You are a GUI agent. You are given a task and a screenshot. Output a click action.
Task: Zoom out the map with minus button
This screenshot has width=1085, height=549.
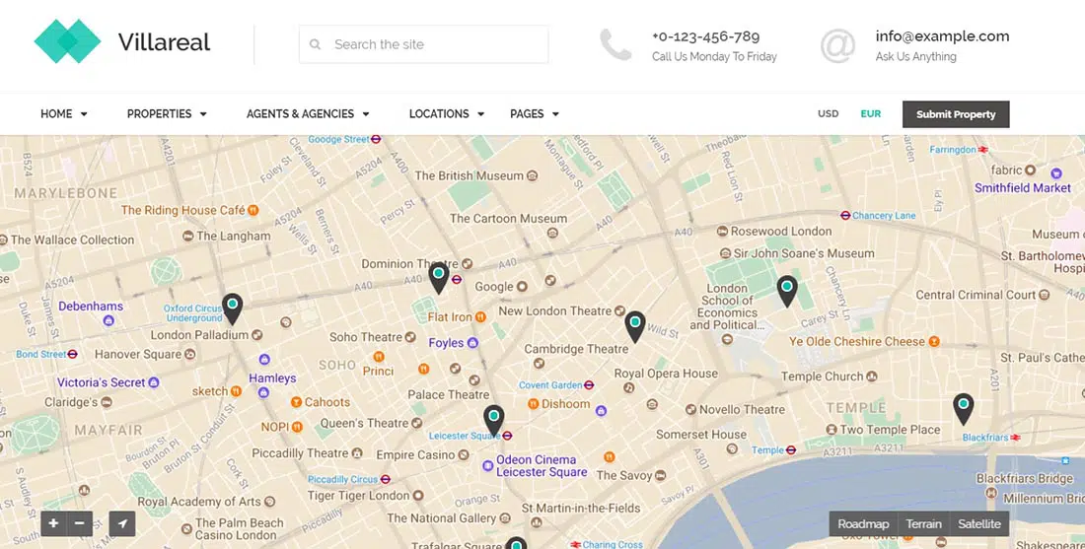[80, 523]
